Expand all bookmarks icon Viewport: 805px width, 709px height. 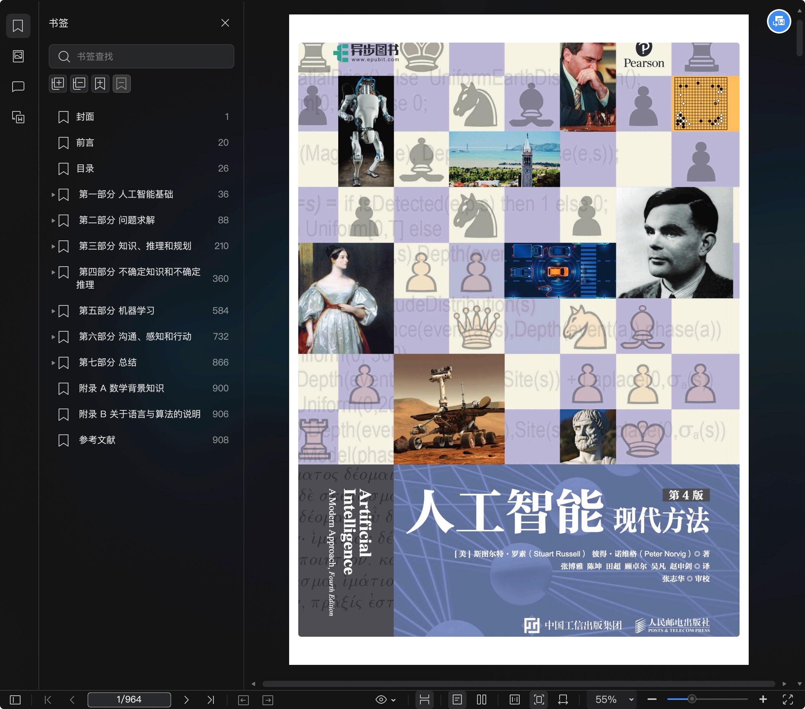coord(58,83)
